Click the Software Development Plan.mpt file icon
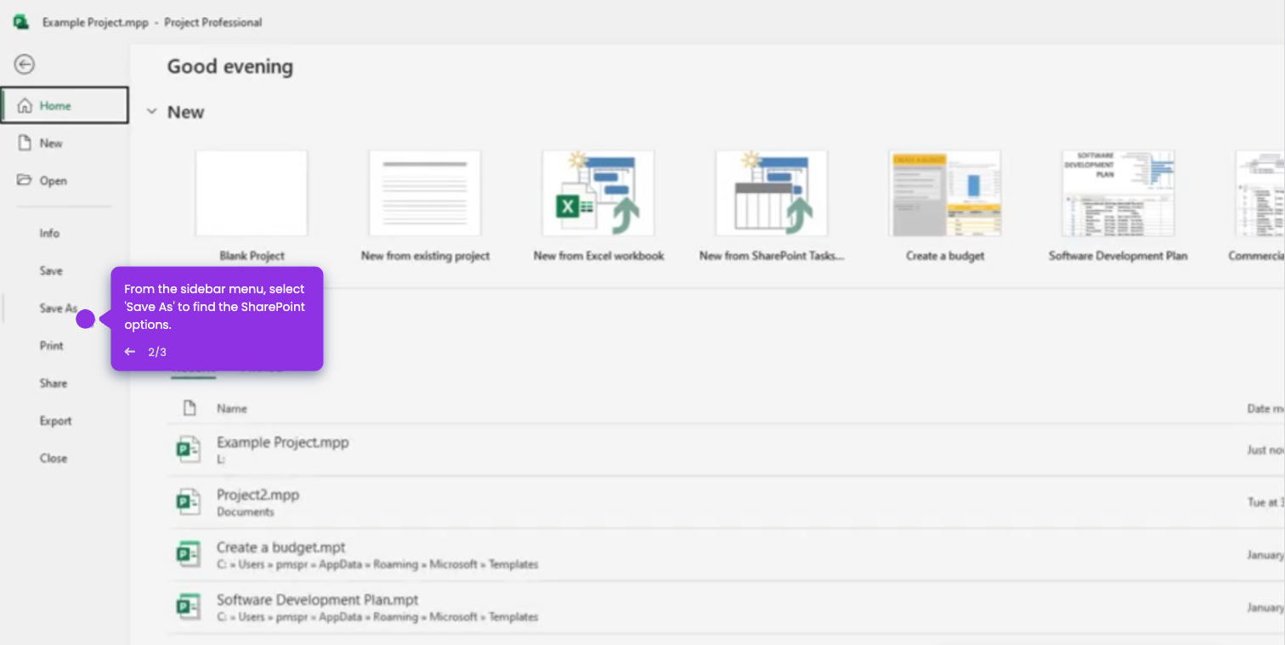 188,607
